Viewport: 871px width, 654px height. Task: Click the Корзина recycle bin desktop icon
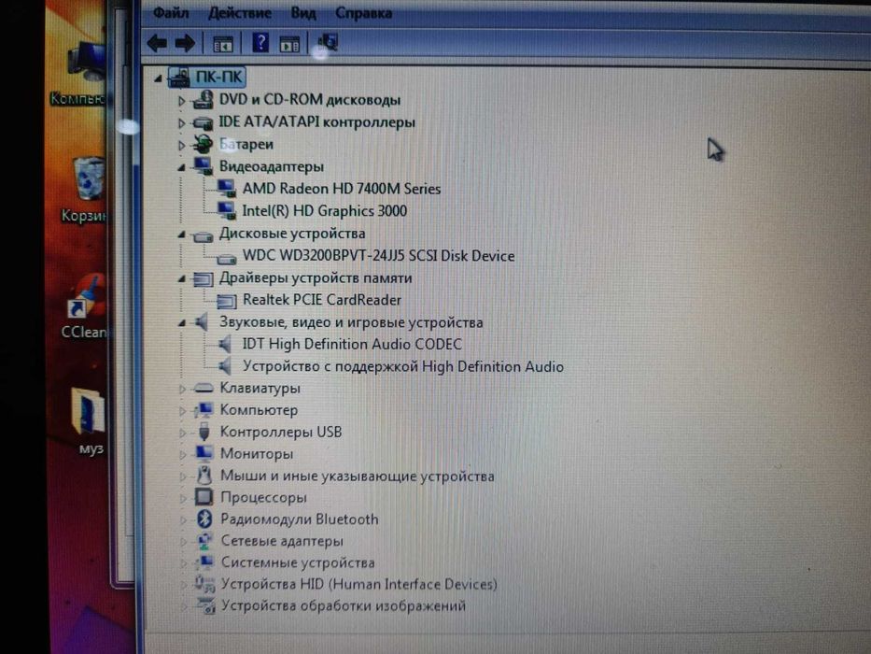point(89,179)
